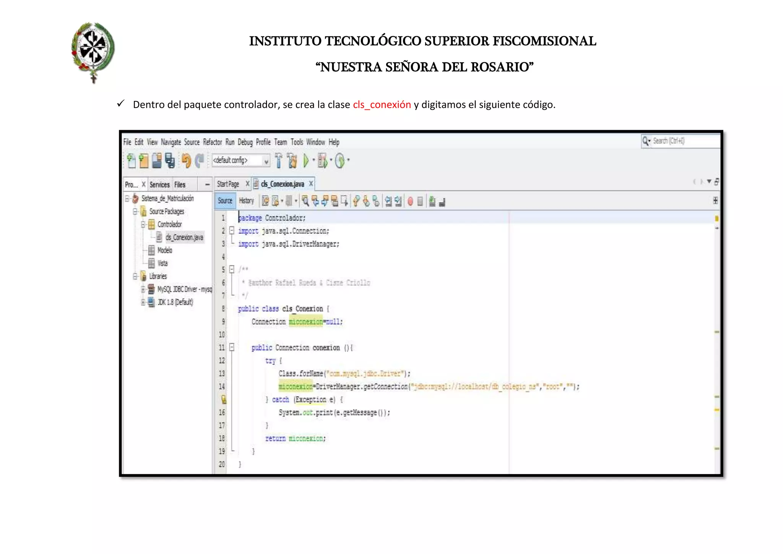The height and width of the screenshot is (554, 783).
Task: Click the Search (Ctrl+I) field
Action: point(681,141)
